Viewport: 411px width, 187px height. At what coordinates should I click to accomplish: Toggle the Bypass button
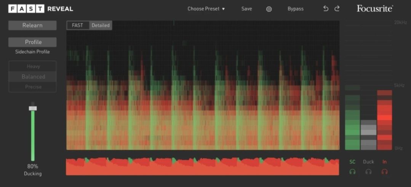[296, 9]
